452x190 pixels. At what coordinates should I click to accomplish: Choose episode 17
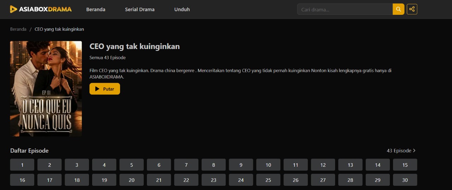(x=49, y=180)
